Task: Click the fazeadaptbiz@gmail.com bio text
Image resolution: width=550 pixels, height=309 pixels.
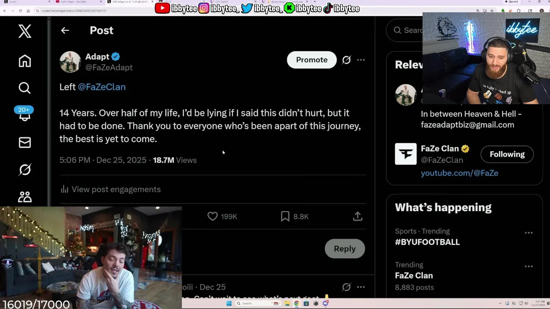Action: 467,125
